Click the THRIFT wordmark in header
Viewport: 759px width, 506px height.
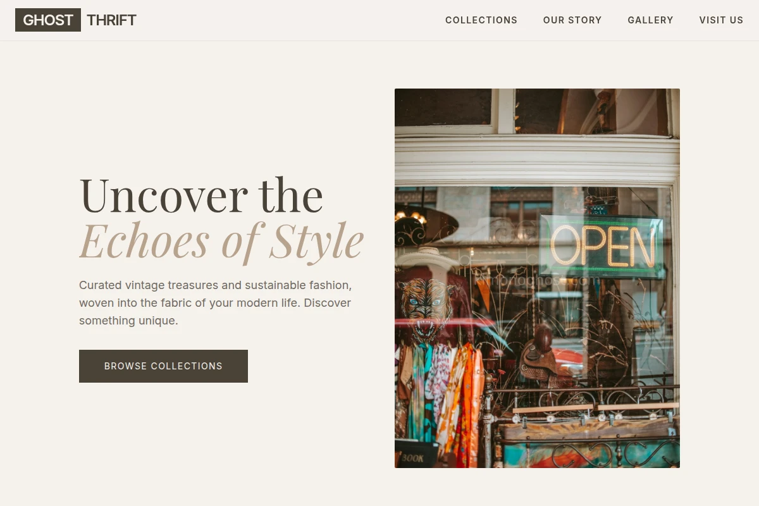(112, 20)
